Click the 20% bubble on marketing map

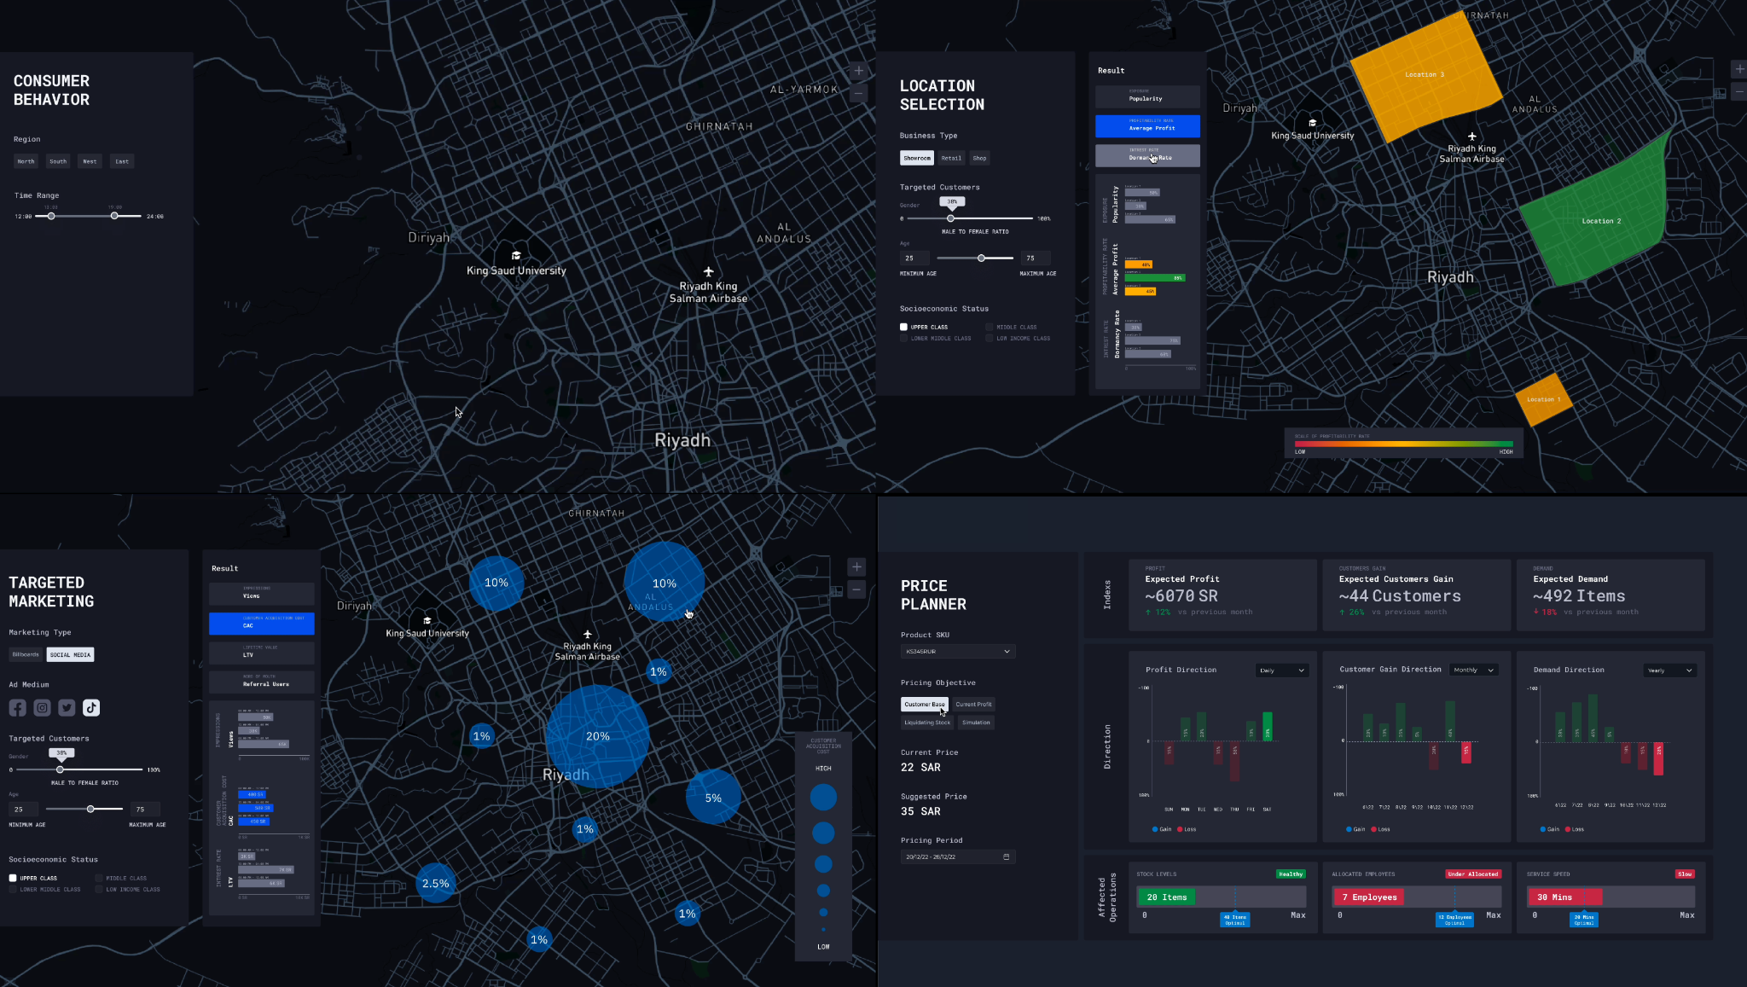click(x=597, y=735)
